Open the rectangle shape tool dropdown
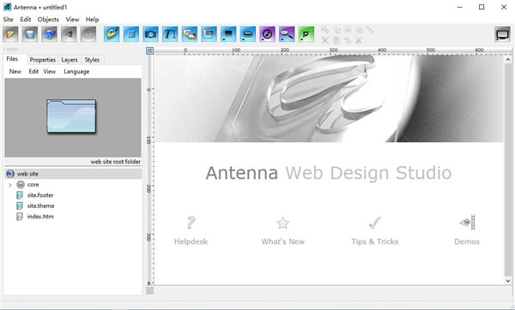This screenshot has width=515, height=310. coord(228,34)
